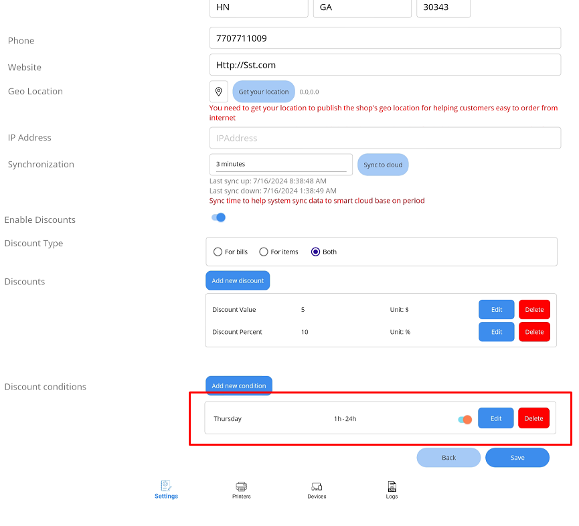Viewport: 579px width, 526px height.
Task: Open the Printers tab icon
Action: (242, 487)
